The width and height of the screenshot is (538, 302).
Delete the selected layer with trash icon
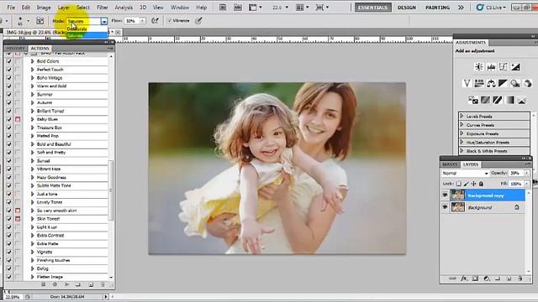click(x=520, y=279)
